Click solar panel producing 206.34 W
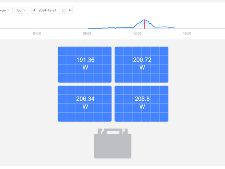Image resolution: width=225 pixels, height=169 pixels. tap(85, 103)
